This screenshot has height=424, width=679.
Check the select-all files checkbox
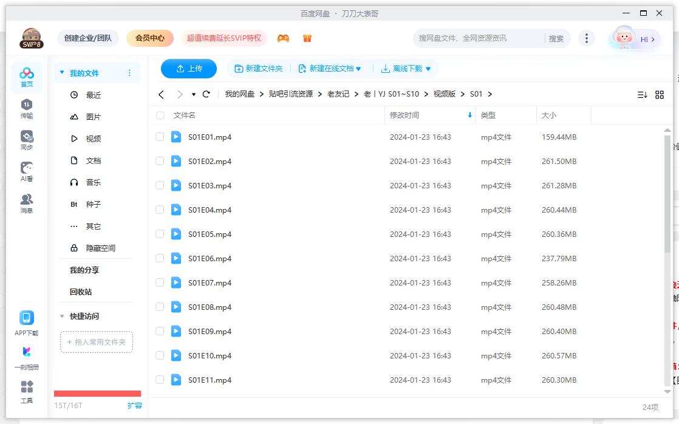click(x=160, y=115)
